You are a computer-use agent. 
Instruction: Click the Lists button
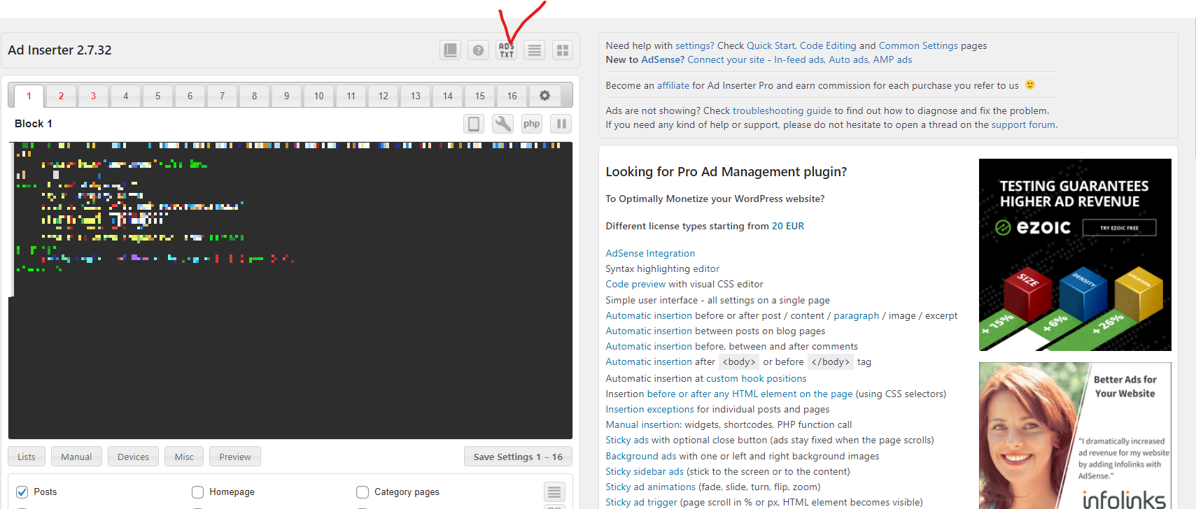click(x=27, y=457)
